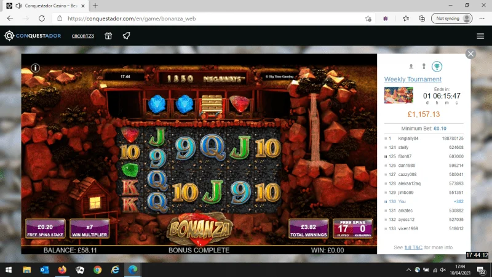Close the tournament panel overlay
The height and width of the screenshot is (277, 492).
470,54
